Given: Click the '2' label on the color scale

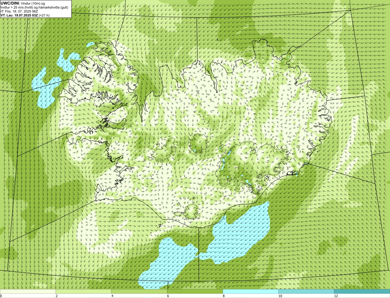Looking at the screenshot, I should point(57,296).
